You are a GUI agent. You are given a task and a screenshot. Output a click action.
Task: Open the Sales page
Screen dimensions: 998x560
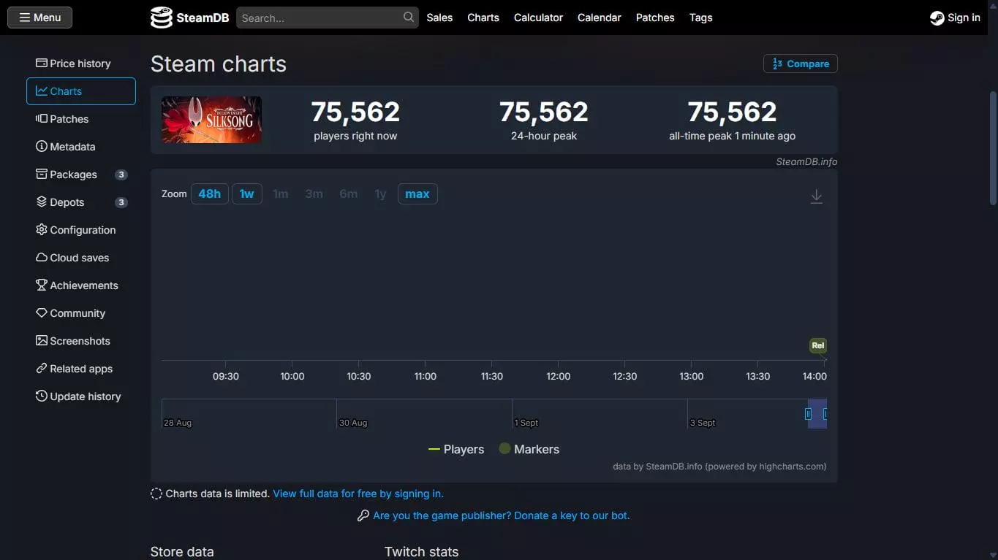pyautogui.click(x=439, y=18)
